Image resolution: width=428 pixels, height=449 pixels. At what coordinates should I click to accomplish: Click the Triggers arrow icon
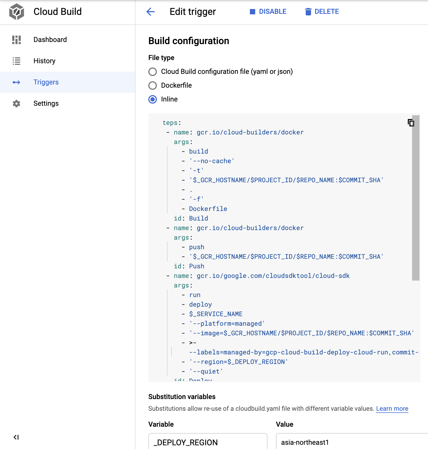pos(16,82)
